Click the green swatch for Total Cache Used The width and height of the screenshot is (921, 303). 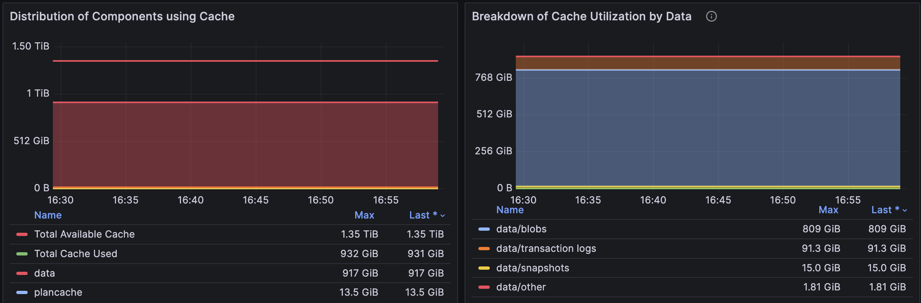[22, 254]
